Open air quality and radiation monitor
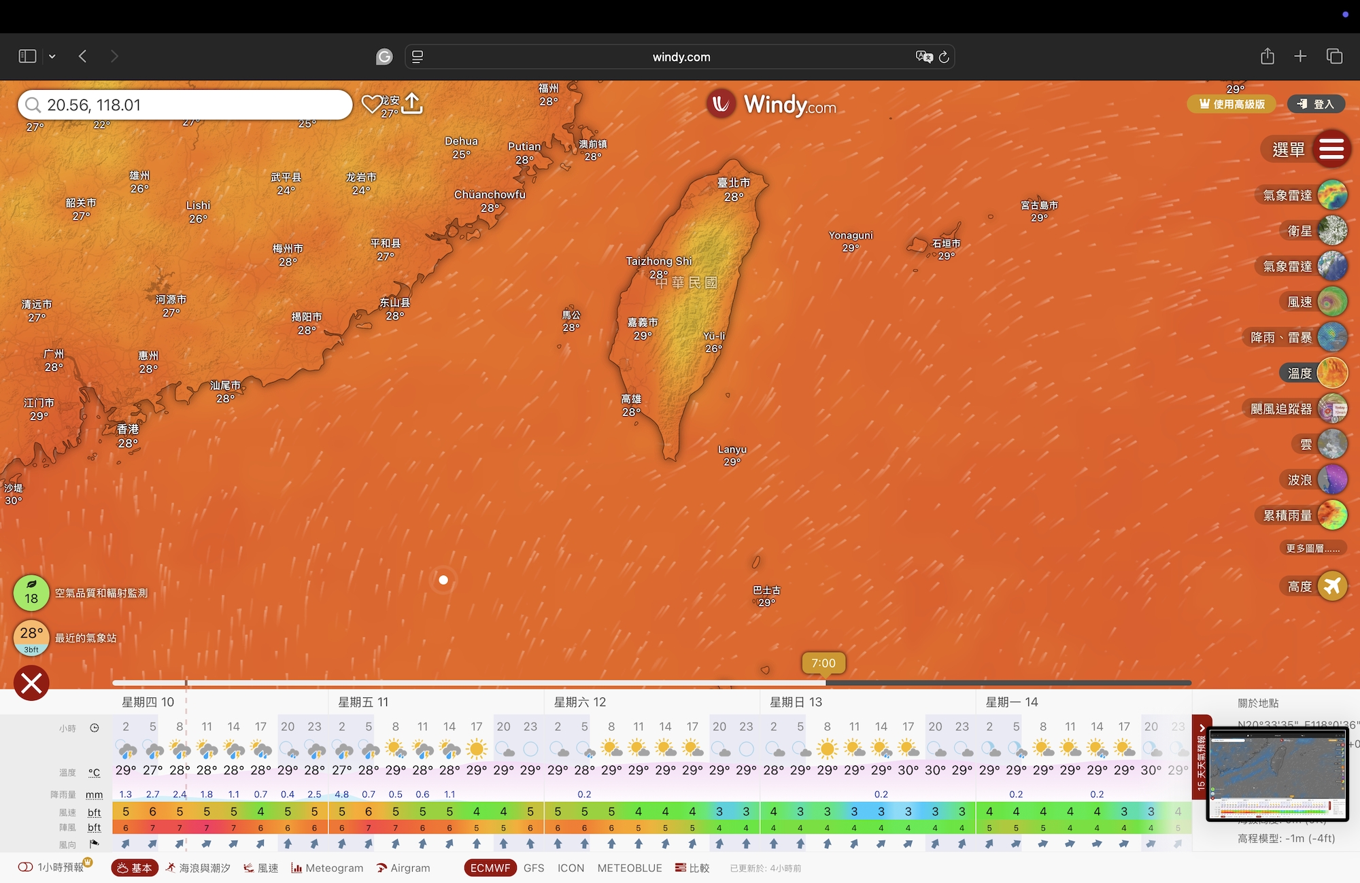 click(31, 593)
